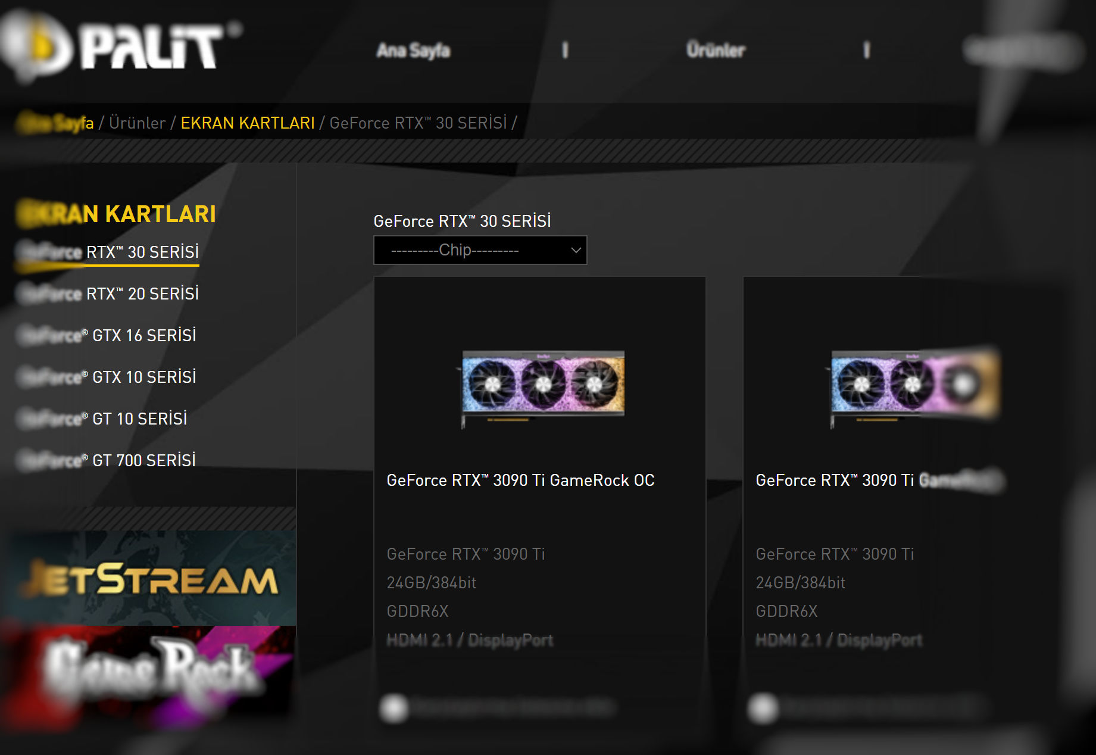Select RTX 30 SERİSİ in sidebar
Viewport: 1096px width, 755px height.
pyautogui.click(x=108, y=252)
